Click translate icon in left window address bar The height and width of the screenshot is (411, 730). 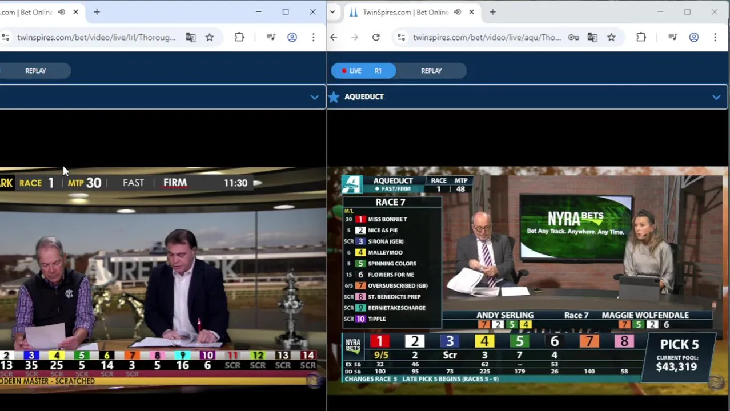[x=190, y=37]
